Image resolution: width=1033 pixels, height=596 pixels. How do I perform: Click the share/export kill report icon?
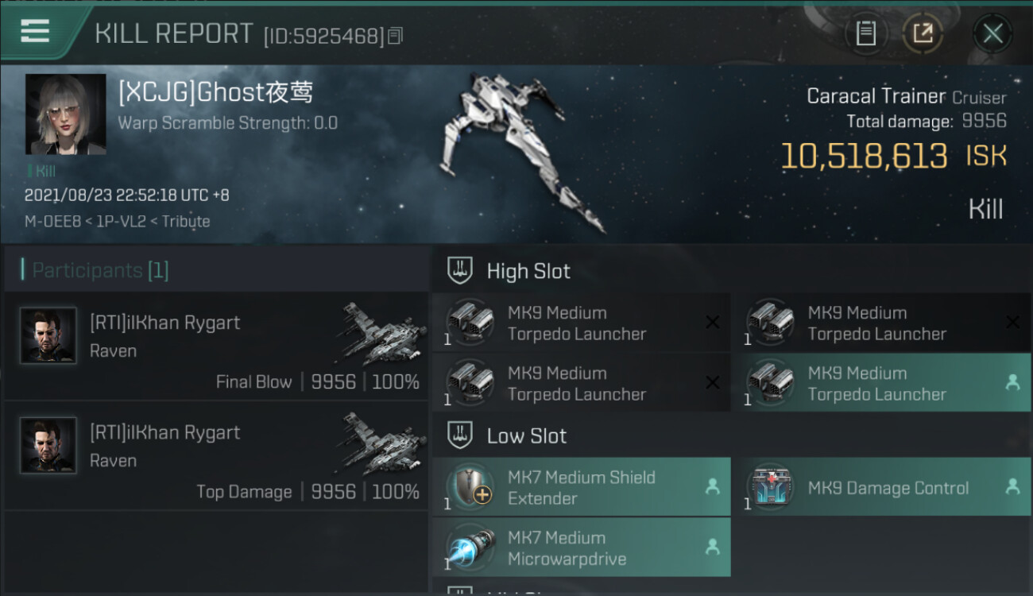(923, 33)
